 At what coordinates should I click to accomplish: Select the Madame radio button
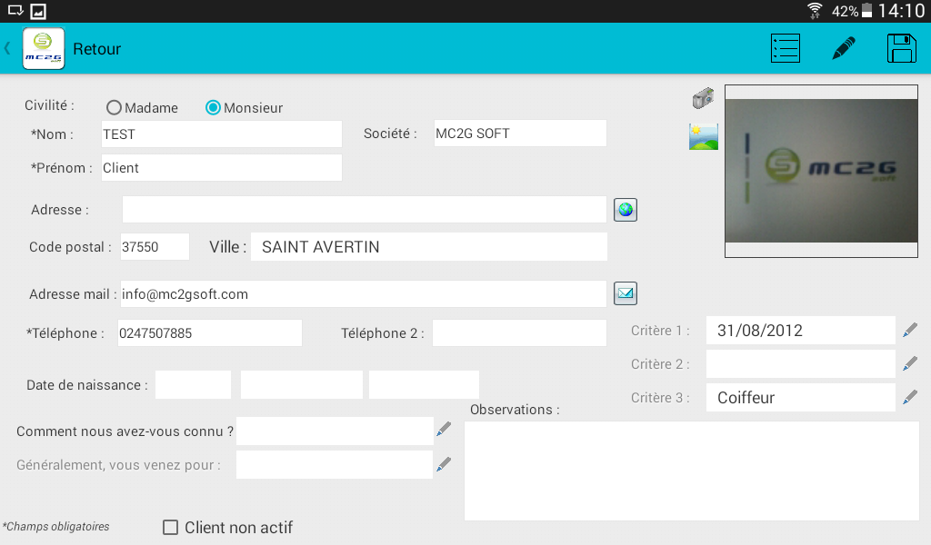click(114, 108)
